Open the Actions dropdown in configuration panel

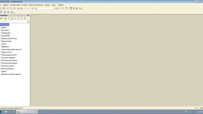2,18
